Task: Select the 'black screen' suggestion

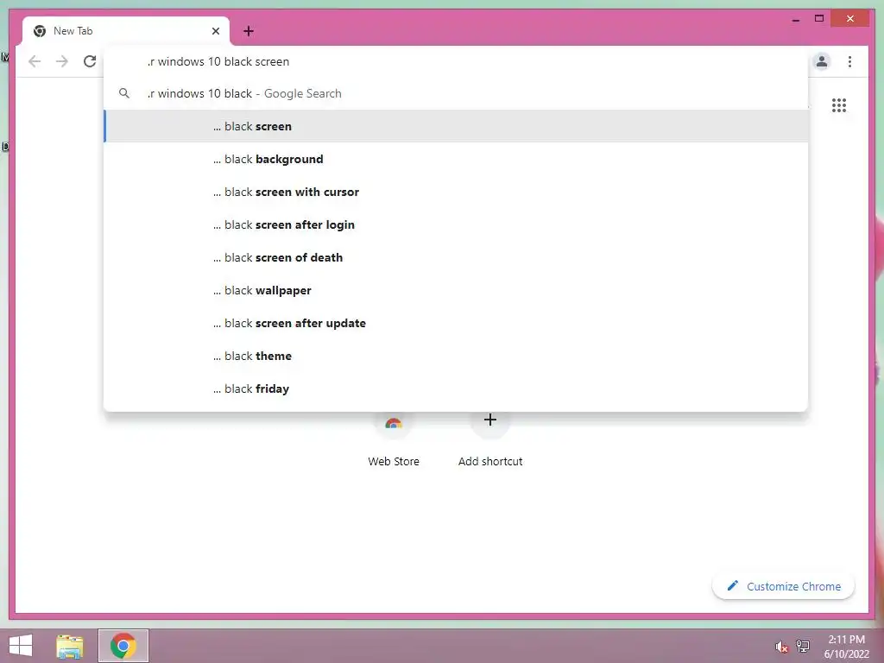Action: (x=456, y=126)
